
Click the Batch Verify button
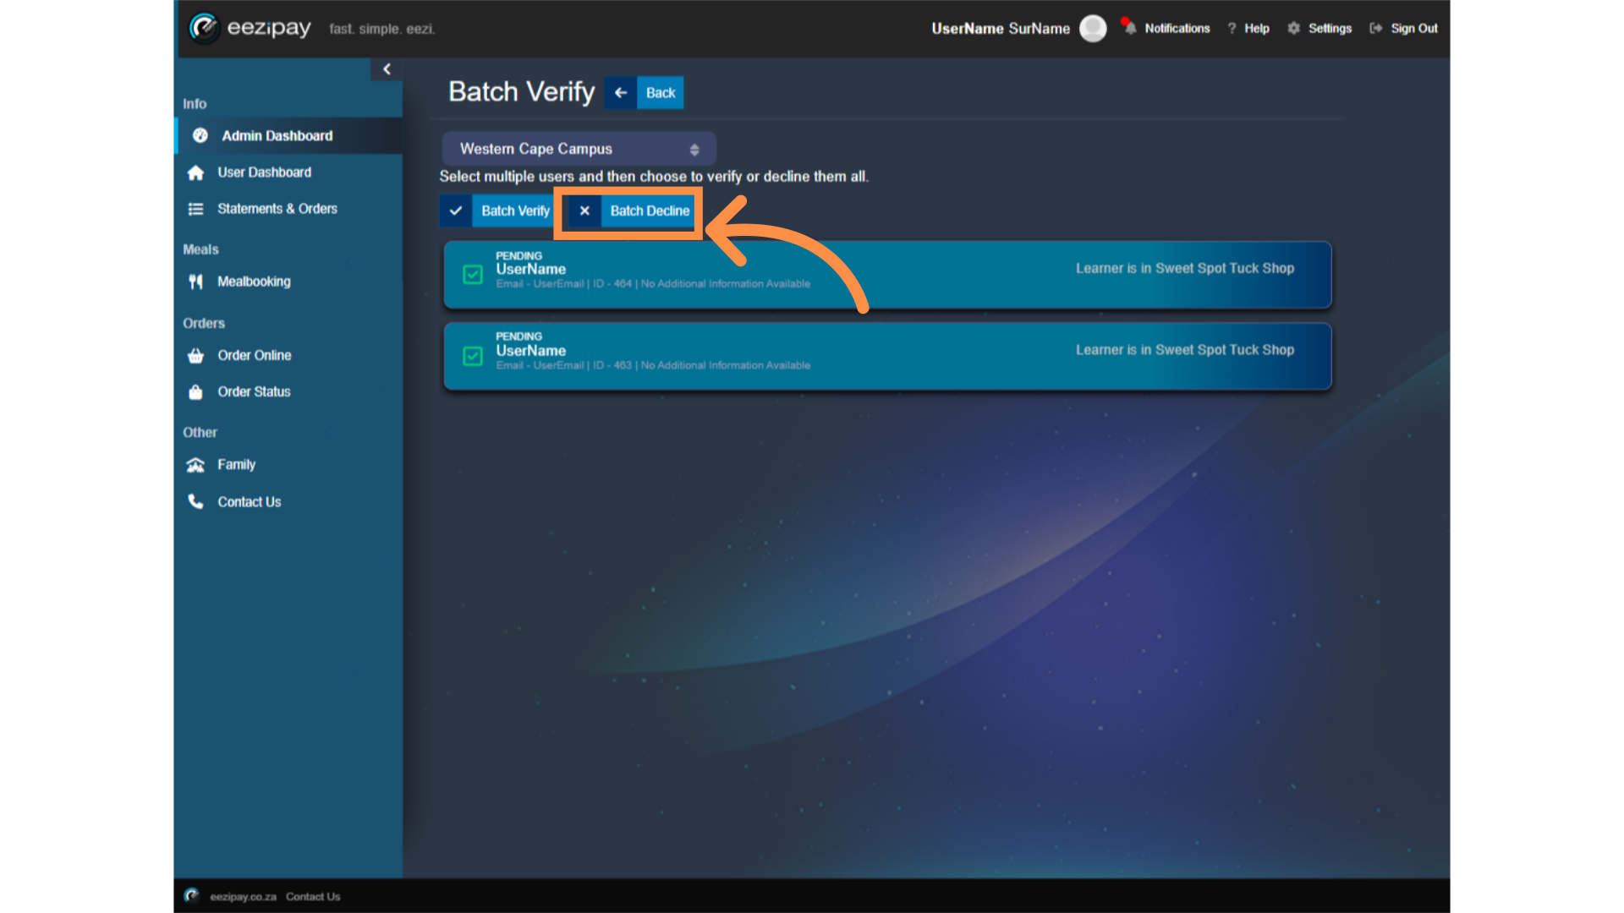497,211
